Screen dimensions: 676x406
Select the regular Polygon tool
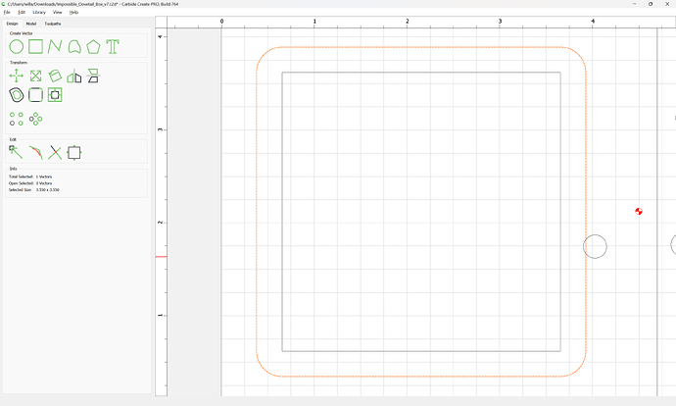pos(93,47)
